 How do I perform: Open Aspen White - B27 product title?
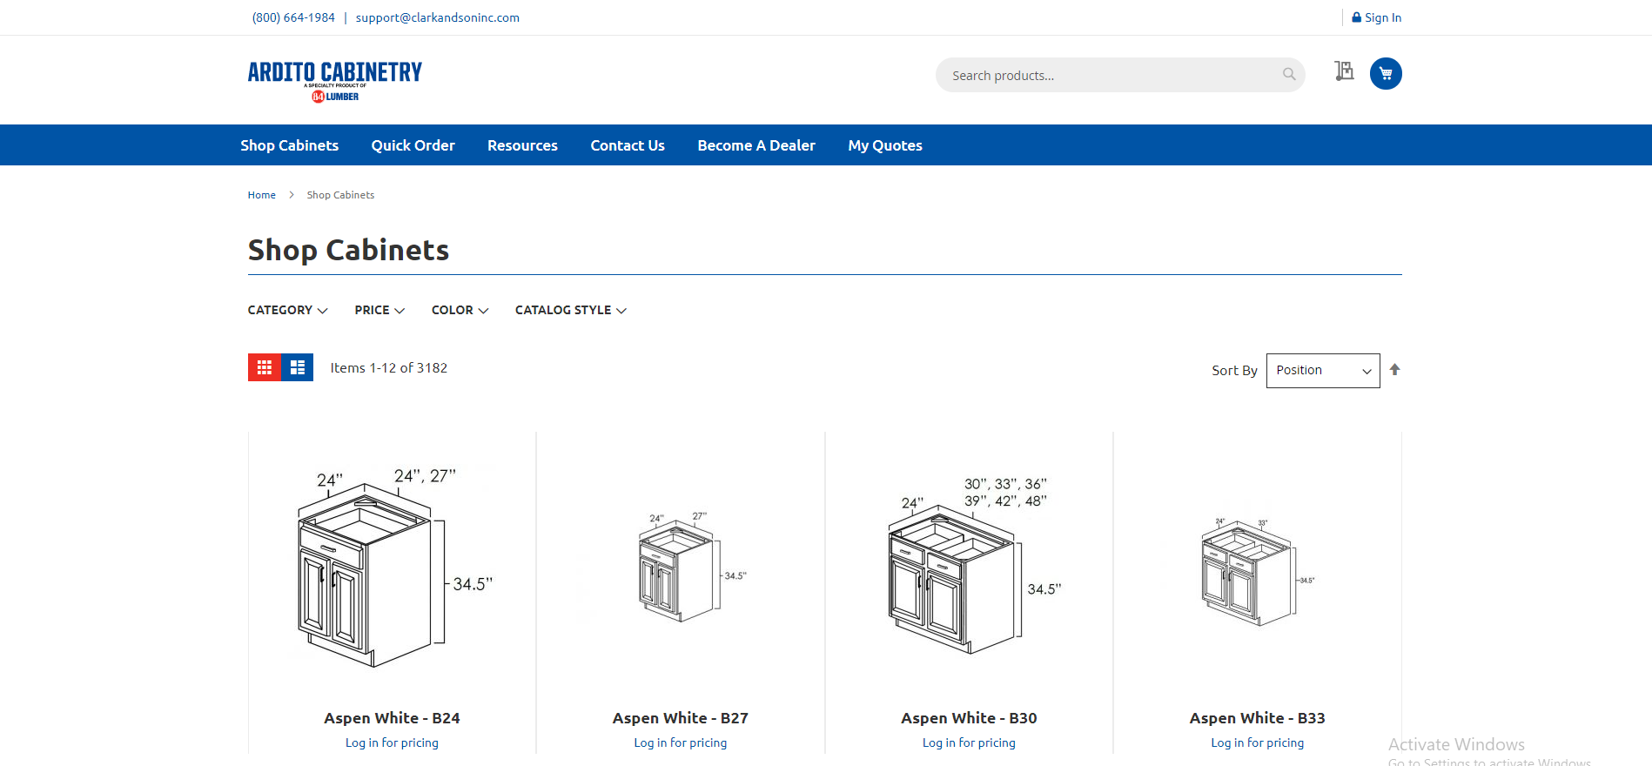(x=681, y=718)
